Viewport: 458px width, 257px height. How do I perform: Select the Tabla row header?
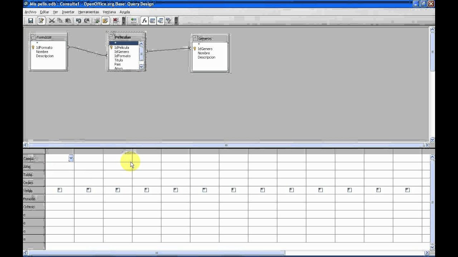34,175
